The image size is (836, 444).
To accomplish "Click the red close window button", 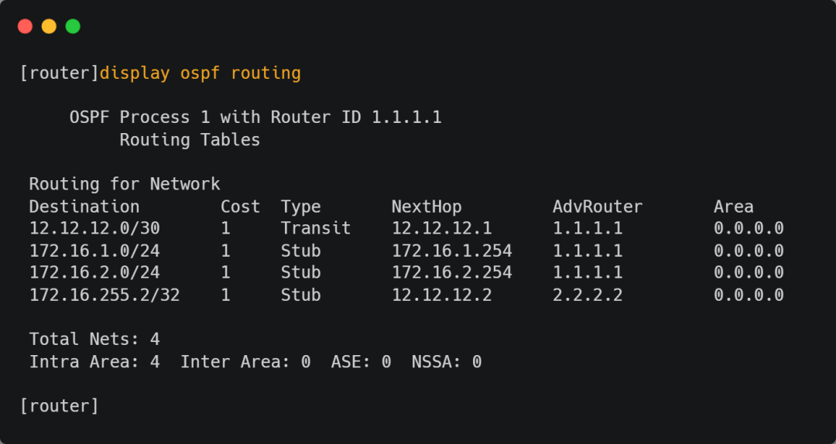I will (x=25, y=26).
